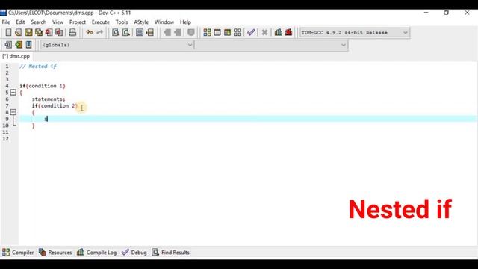Open the Edit menu
The image size is (478, 269).
20,22
